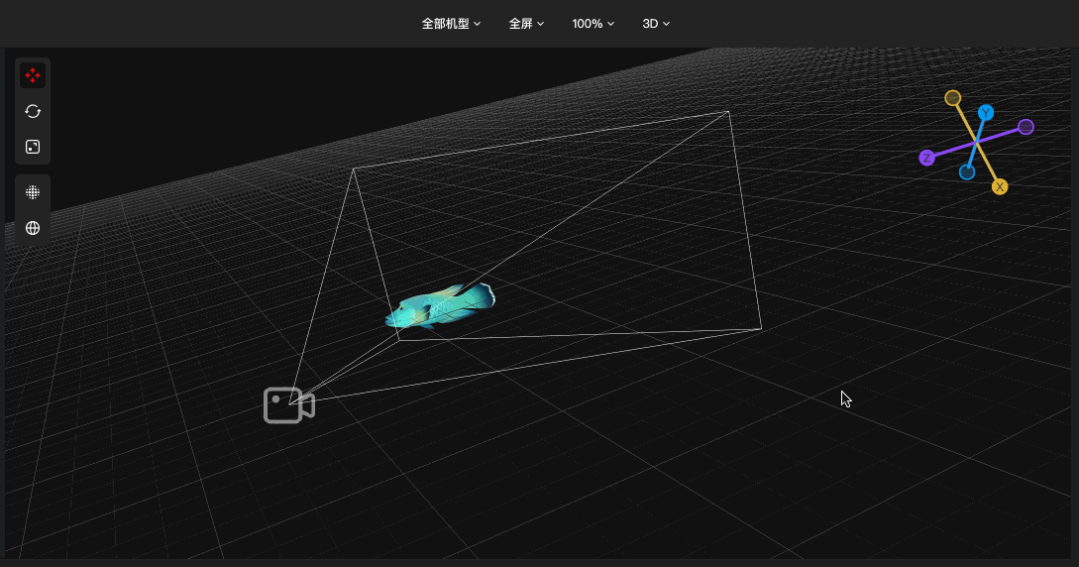Click the yellow X axis handle
This screenshot has height=567, width=1079.
pos(1000,186)
